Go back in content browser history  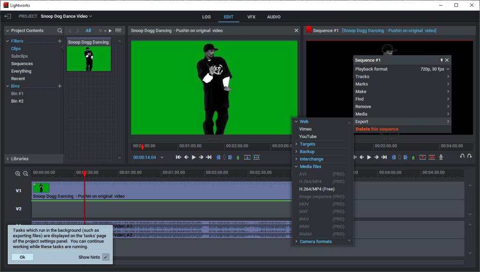(70, 30)
